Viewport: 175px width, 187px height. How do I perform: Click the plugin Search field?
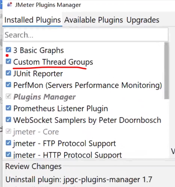click(x=86, y=35)
